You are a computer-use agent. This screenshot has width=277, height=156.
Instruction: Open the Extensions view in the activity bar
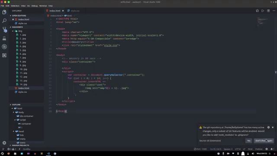tap(4, 55)
